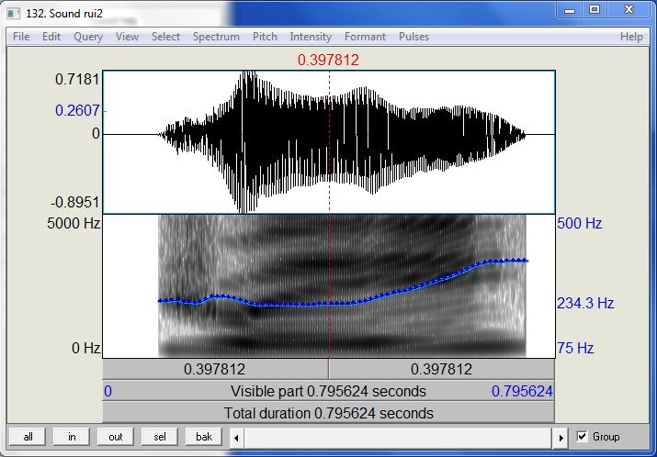657x457 pixels.
Task: Play the Total duration 0.795624 seconds bar
Action: click(x=329, y=413)
